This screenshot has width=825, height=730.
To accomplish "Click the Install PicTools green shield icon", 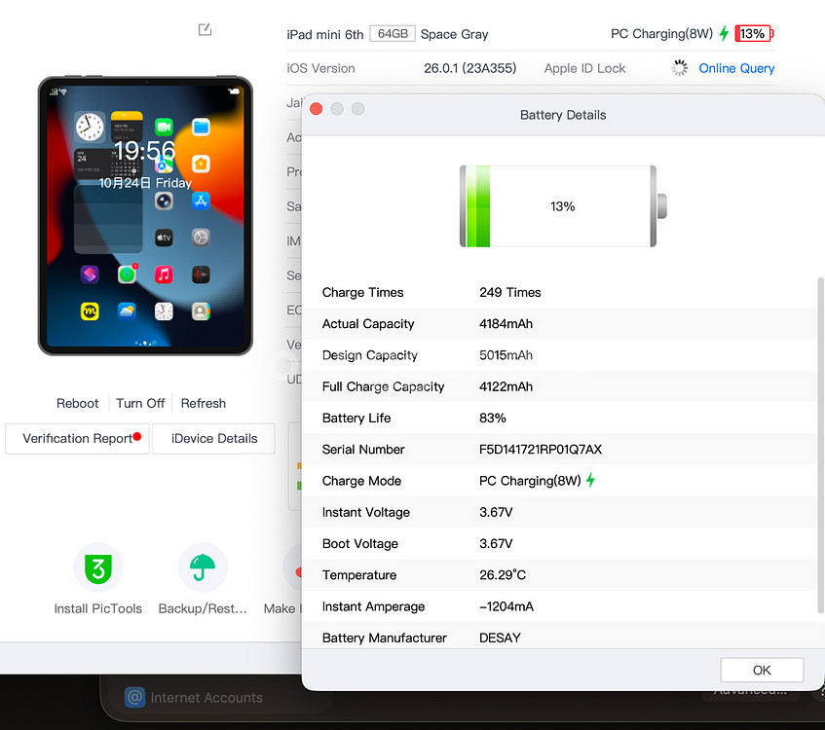I will click(x=97, y=568).
